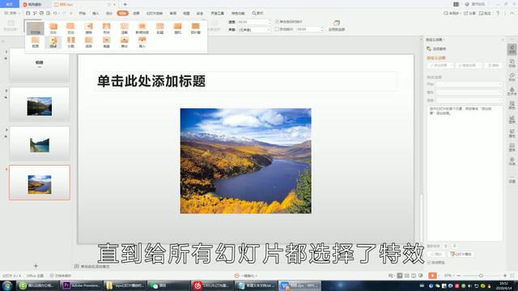
Task: Click the undo arrow in quick access toolbar
Action: pyautogui.click(x=55, y=13)
